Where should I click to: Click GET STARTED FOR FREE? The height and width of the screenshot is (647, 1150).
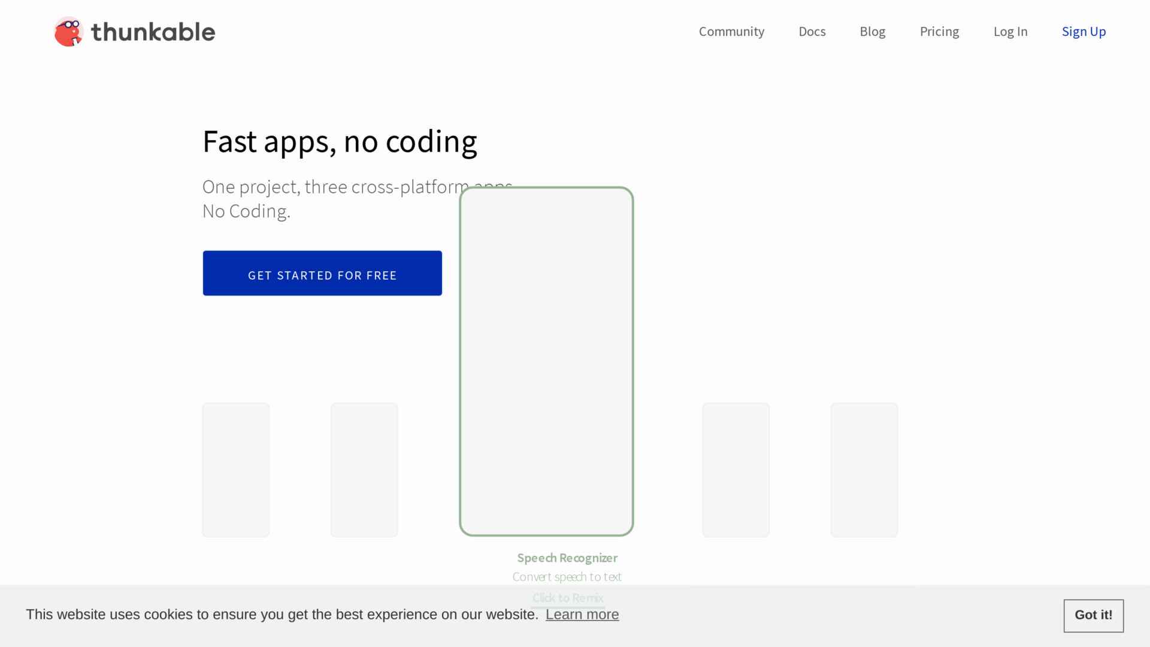[322, 273]
